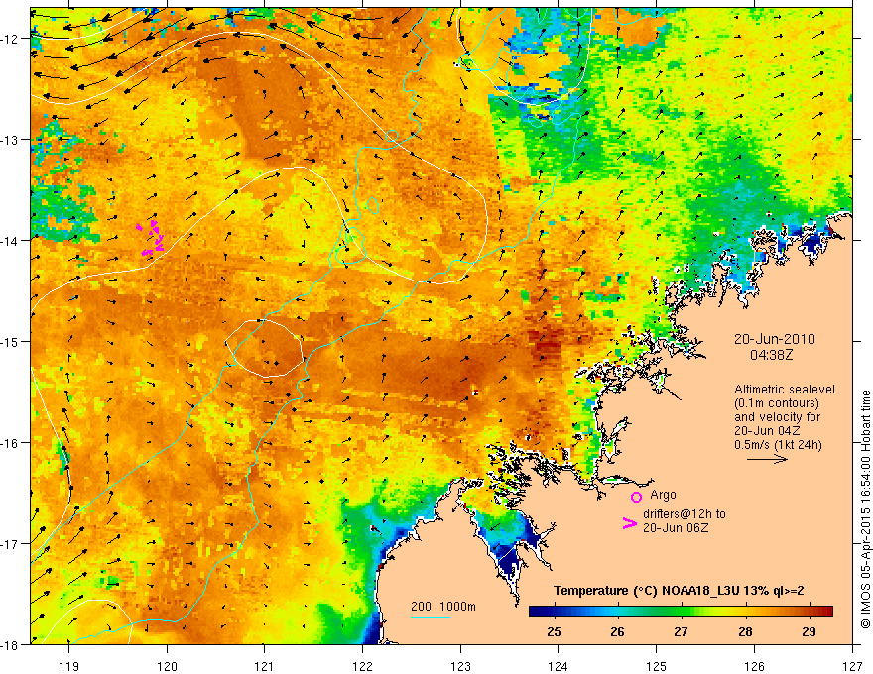Click the latitude label -18
The height and width of the screenshot is (674, 873).
11,645
